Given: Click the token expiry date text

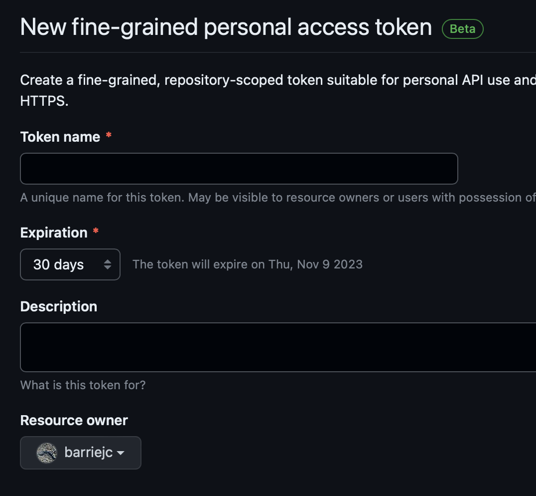Looking at the screenshot, I should [248, 264].
